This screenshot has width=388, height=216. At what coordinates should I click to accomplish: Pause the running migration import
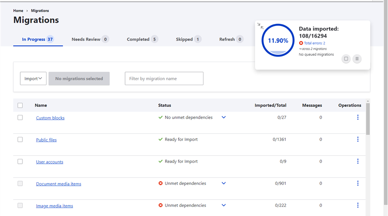click(x=357, y=59)
